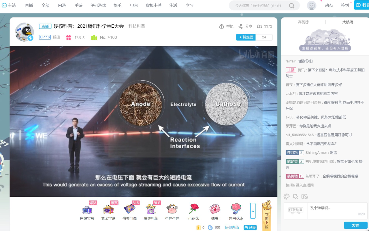This screenshot has height=231, width=369.
Task: Click the 白银宝盒 gift box icon
Action: pyautogui.click(x=87, y=209)
